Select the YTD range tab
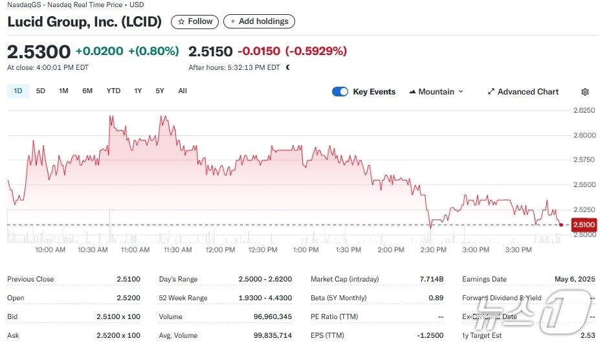 (113, 91)
